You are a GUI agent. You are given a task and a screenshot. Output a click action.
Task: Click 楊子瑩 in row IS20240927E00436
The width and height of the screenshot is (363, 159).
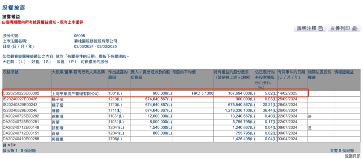tap(58, 99)
